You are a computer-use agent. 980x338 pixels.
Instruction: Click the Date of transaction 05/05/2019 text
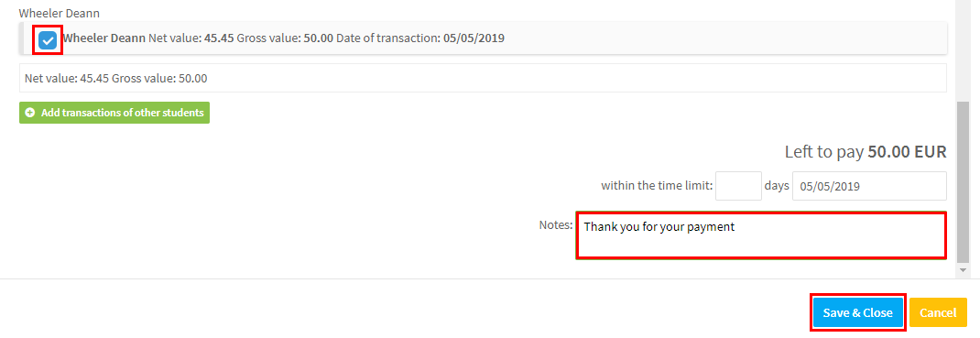click(x=420, y=38)
